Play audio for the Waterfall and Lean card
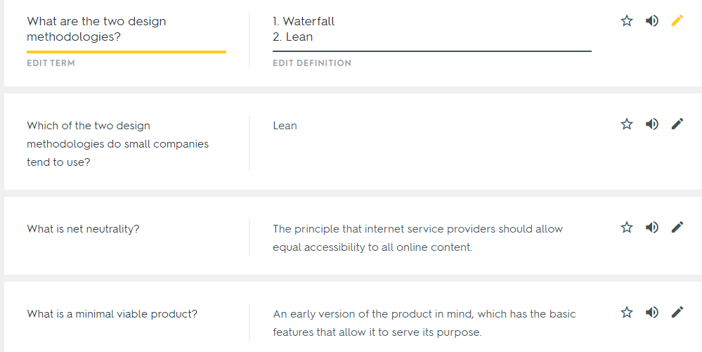This screenshot has width=702, height=352. (652, 21)
